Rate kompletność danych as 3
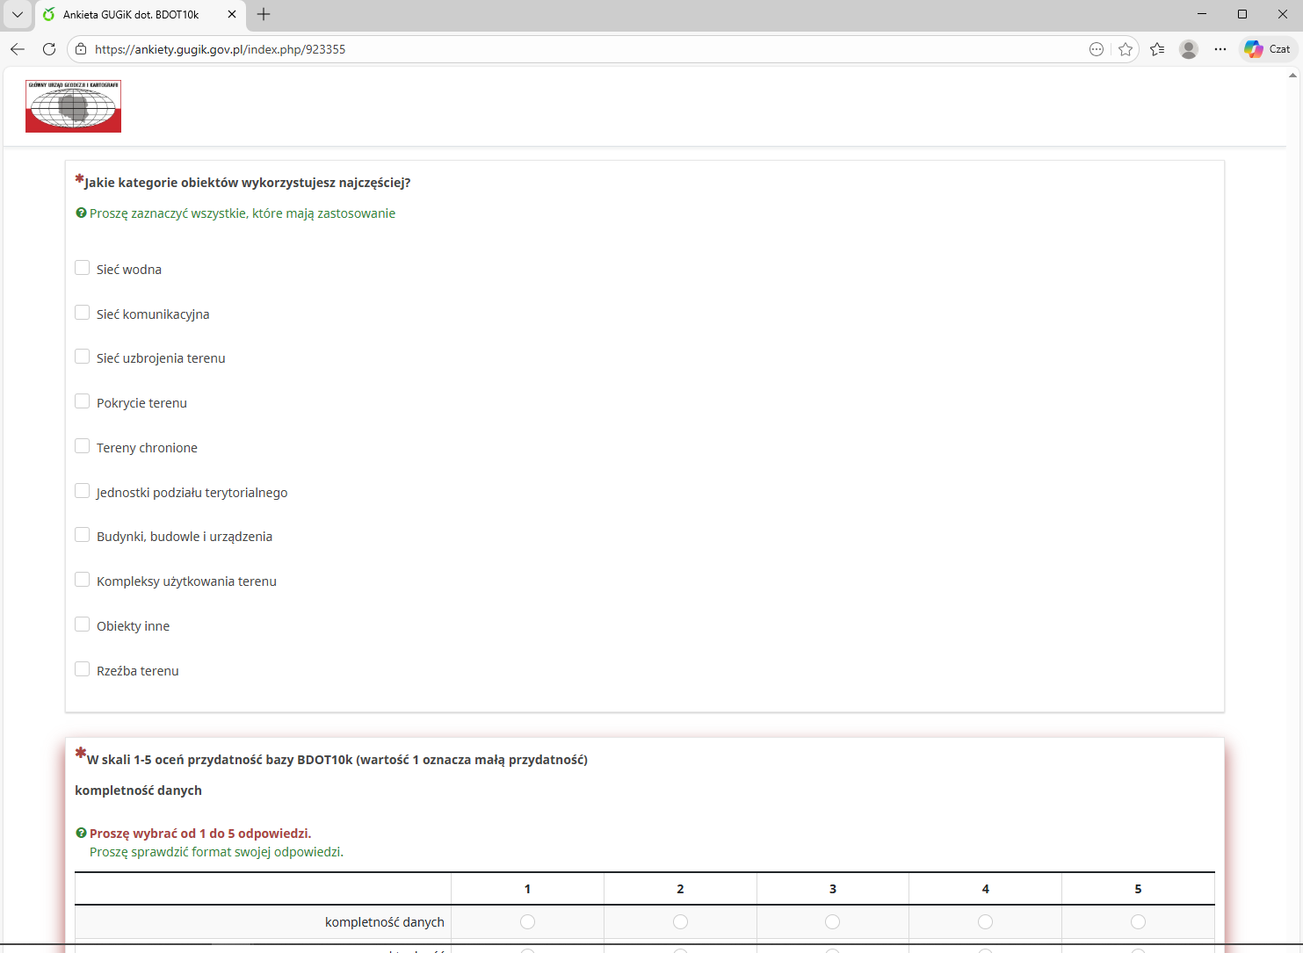This screenshot has width=1303, height=953. [x=832, y=921]
